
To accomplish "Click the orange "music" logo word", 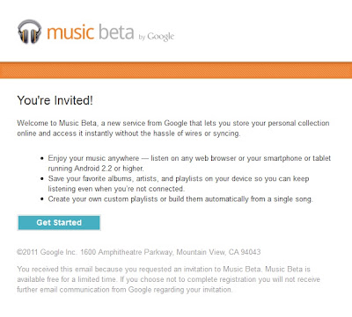I will (x=70, y=32).
